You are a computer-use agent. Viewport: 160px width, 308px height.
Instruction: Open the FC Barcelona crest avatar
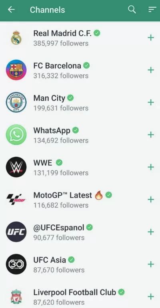(16, 70)
